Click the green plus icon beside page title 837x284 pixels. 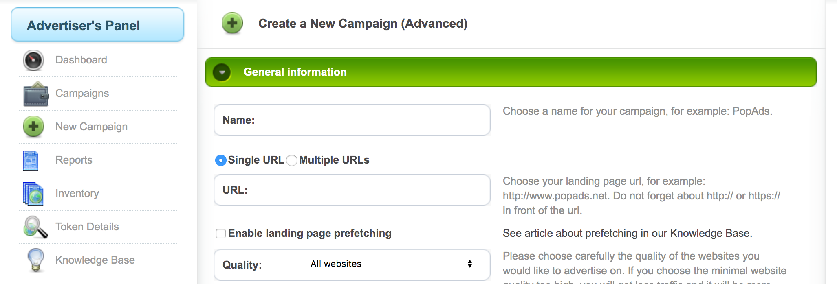pos(232,23)
